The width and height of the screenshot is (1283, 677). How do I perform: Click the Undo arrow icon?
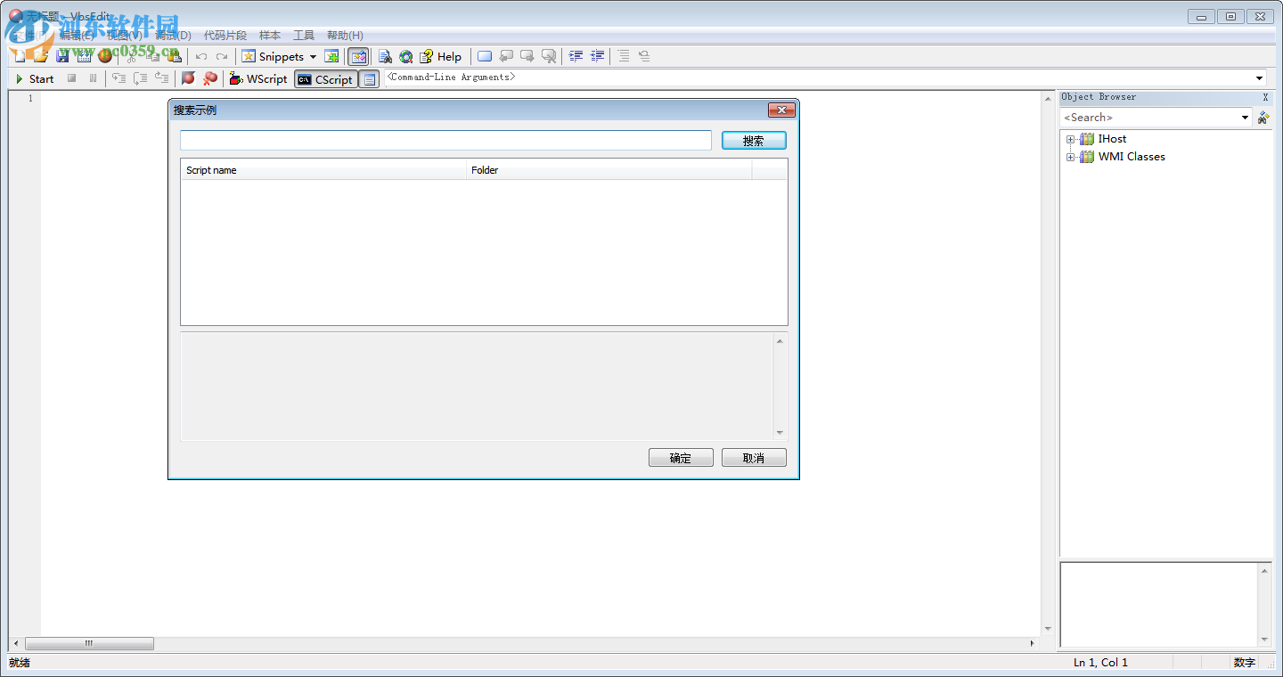201,56
